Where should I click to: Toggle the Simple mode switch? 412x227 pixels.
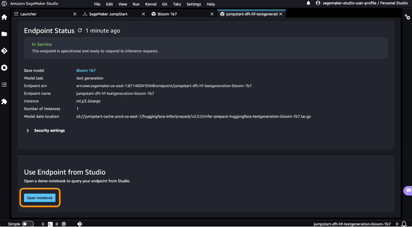(x=28, y=224)
